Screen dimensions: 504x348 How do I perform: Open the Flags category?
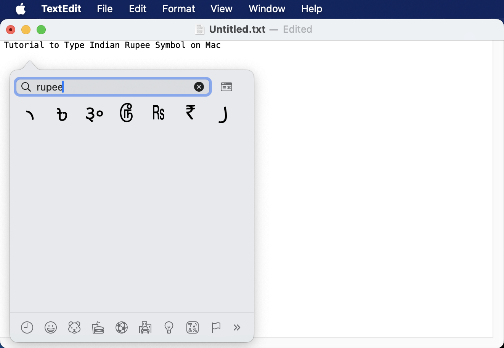click(x=216, y=327)
